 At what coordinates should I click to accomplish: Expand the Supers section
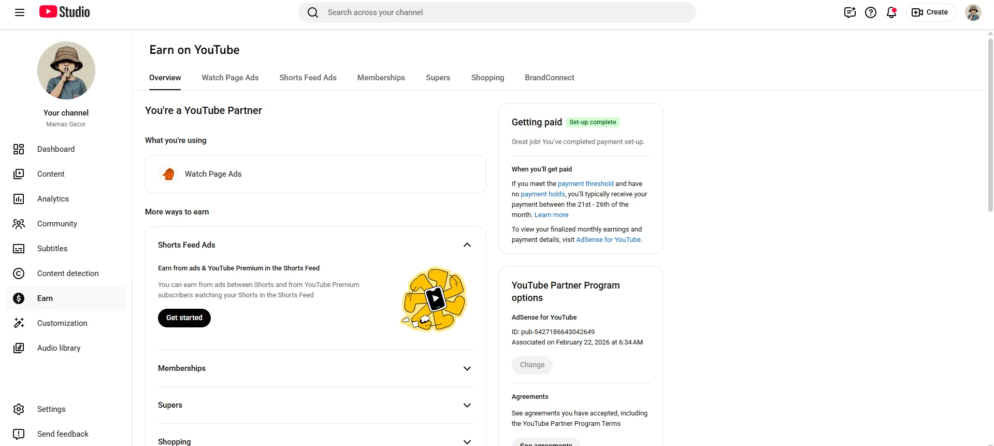point(467,405)
